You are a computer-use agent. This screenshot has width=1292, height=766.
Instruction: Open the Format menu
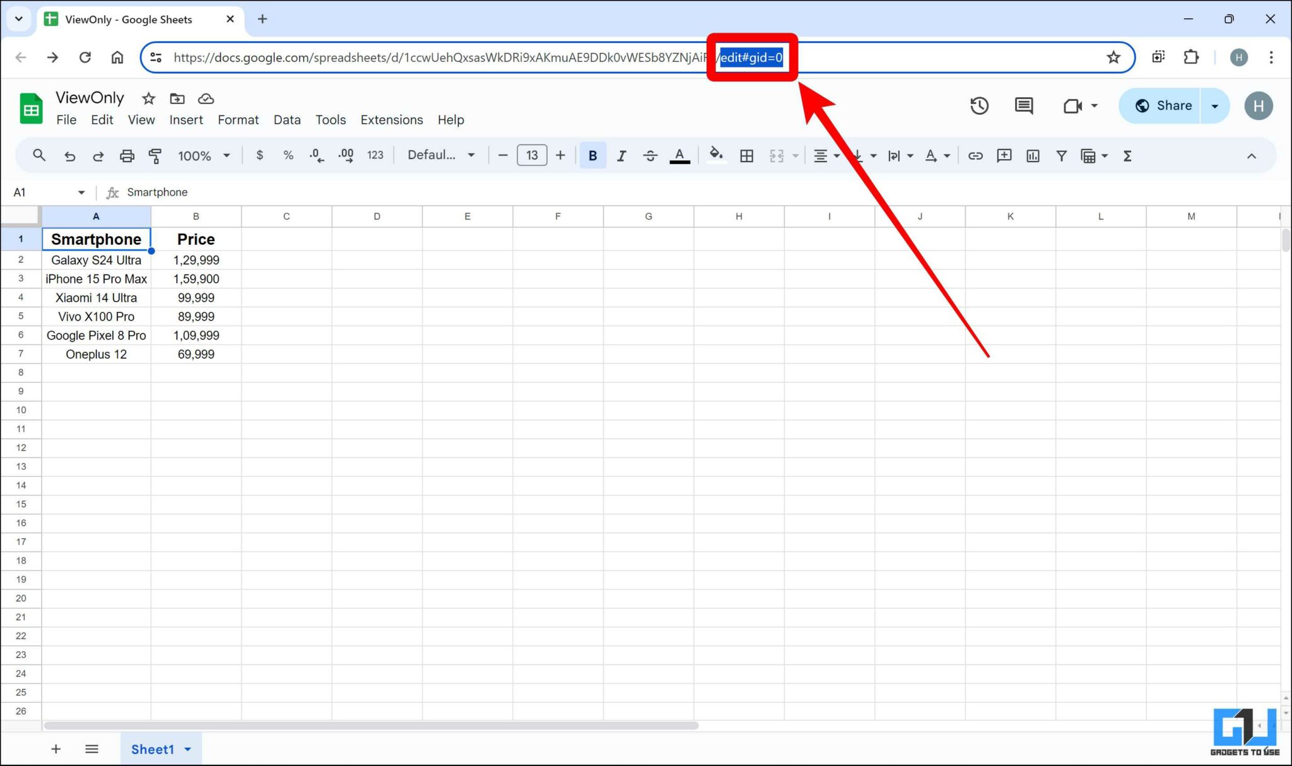238,119
